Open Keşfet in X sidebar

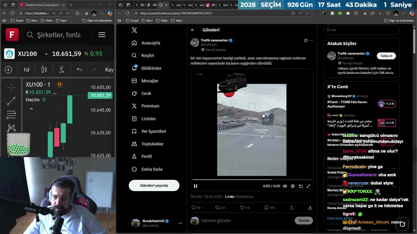pos(143,56)
